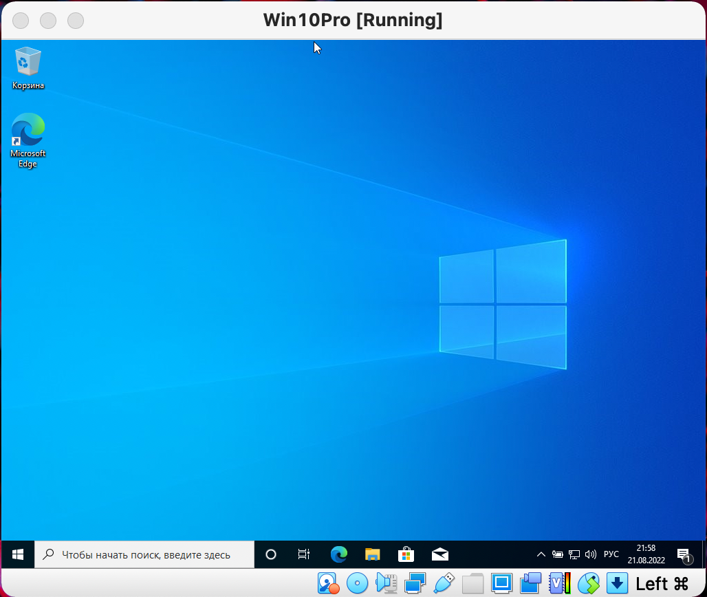This screenshot has width=707, height=597.
Task: Open the Action Center notification icon
Action: (x=684, y=556)
